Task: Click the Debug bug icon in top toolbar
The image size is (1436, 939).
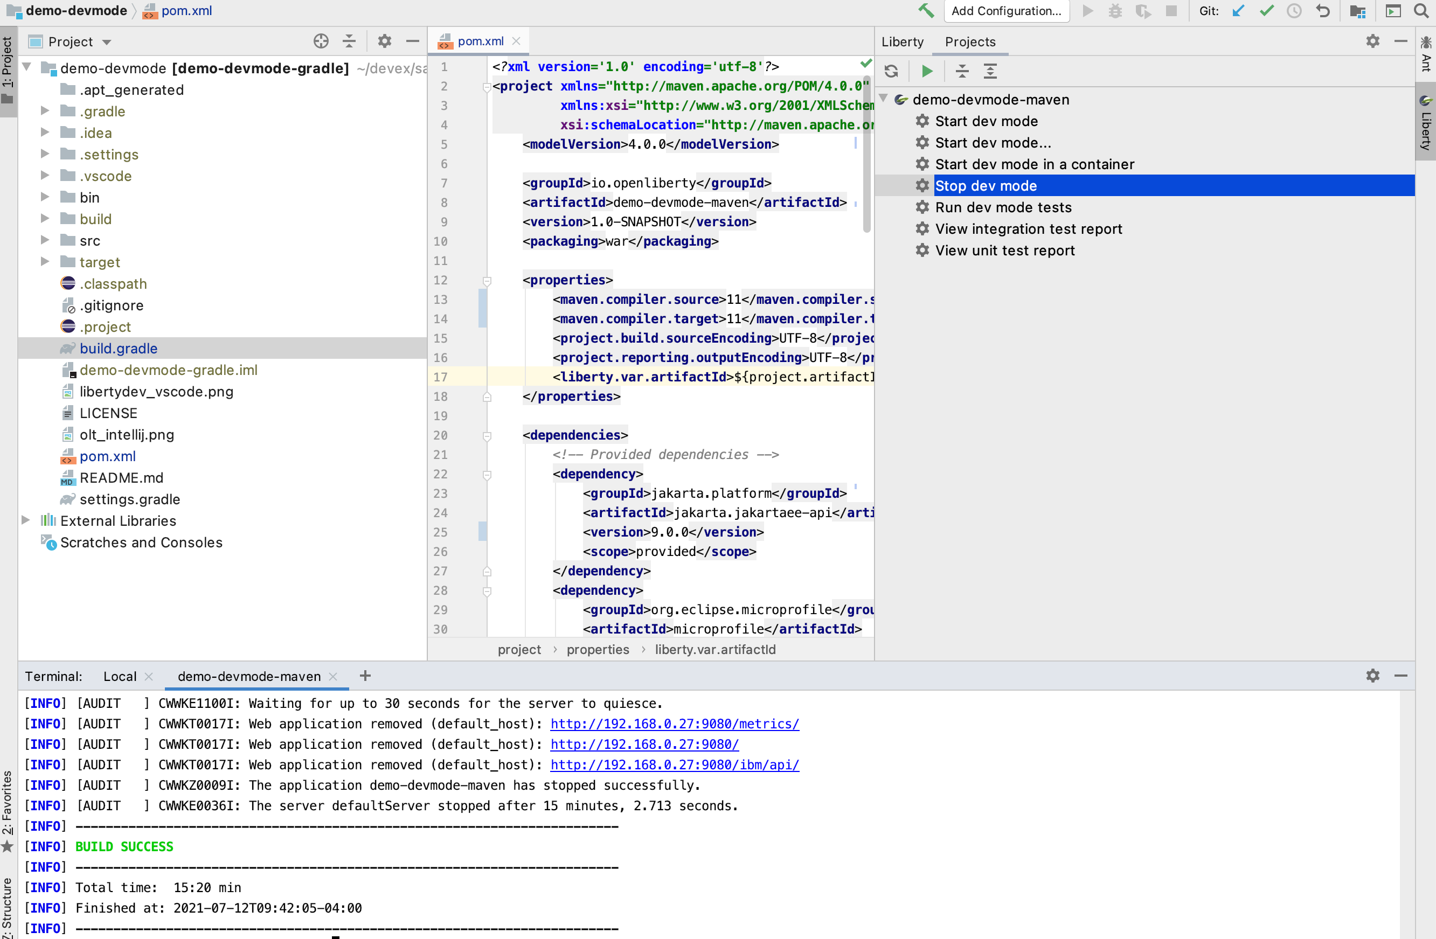Action: tap(1115, 11)
